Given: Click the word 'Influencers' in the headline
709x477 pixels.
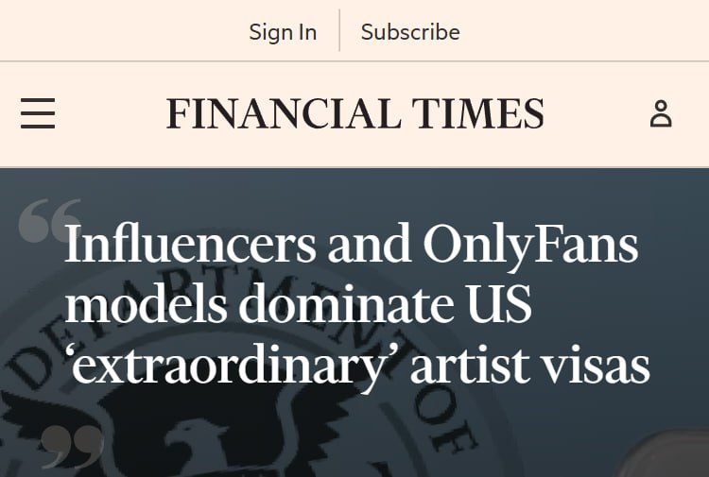Looking at the screenshot, I should 190,246.
